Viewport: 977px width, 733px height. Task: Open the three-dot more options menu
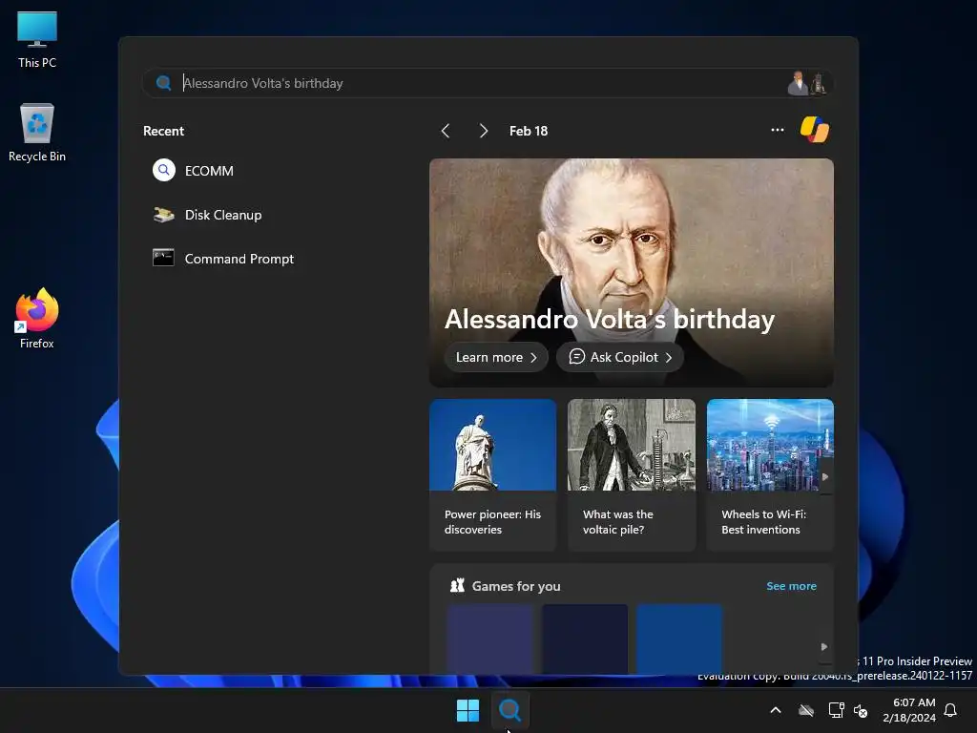point(777,130)
